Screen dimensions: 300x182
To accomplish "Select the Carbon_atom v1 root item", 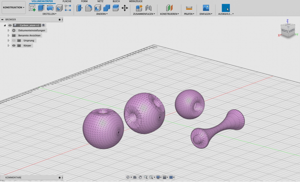I will coord(29,25).
